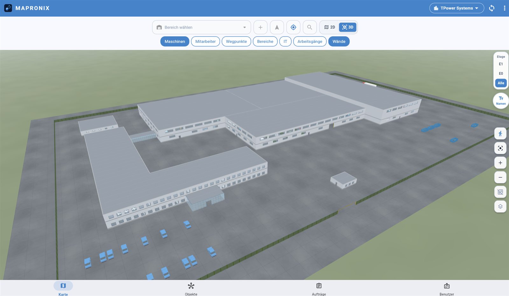
Task: Open the Karte tab
Action: click(x=63, y=289)
